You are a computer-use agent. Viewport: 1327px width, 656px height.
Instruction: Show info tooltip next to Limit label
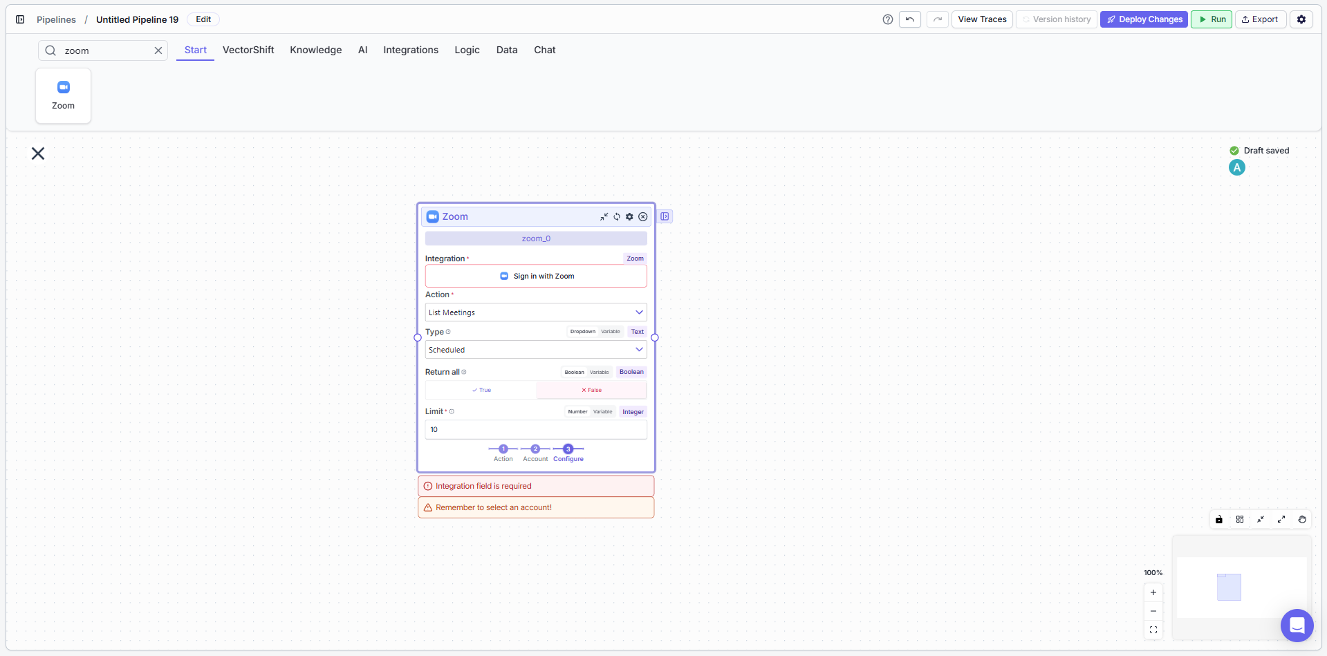point(452,411)
